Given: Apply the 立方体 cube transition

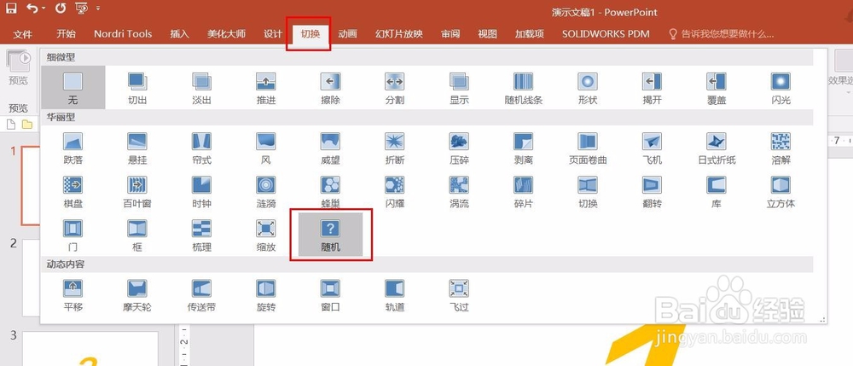Looking at the screenshot, I should 780,191.
